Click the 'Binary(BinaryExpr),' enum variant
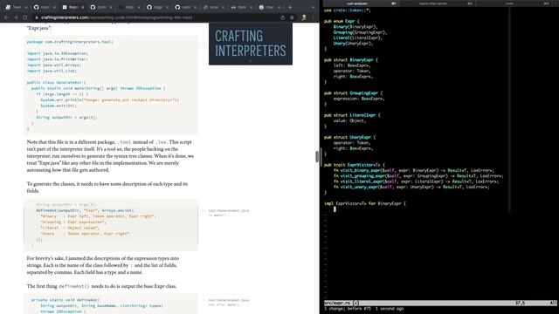This screenshot has width=559, height=314. click(355, 27)
